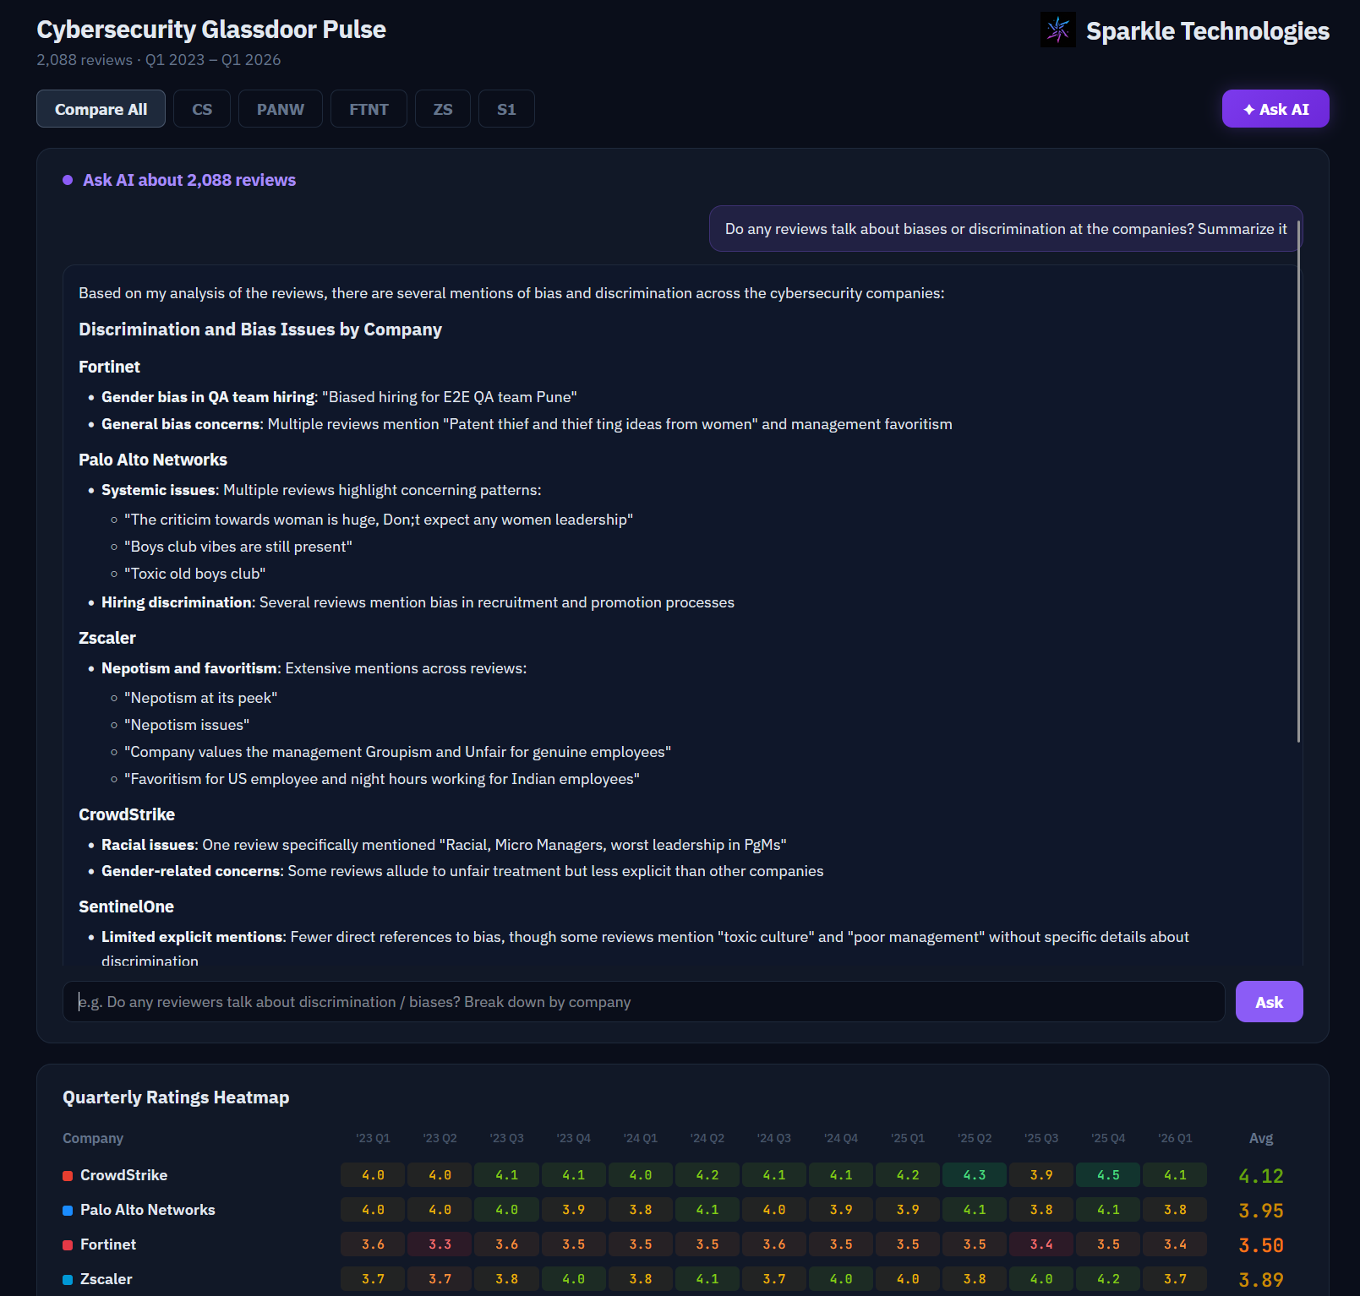Click the '2,088 reviews · Q1 2023 – Q1 2026' subtitle
Screen dimensions: 1360x1296
coord(159,60)
